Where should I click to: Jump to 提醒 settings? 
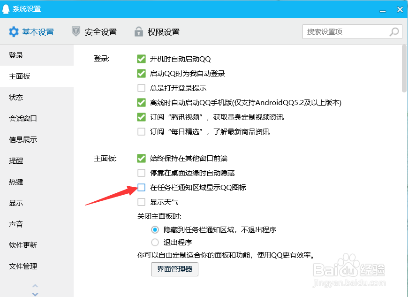(37, 160)
